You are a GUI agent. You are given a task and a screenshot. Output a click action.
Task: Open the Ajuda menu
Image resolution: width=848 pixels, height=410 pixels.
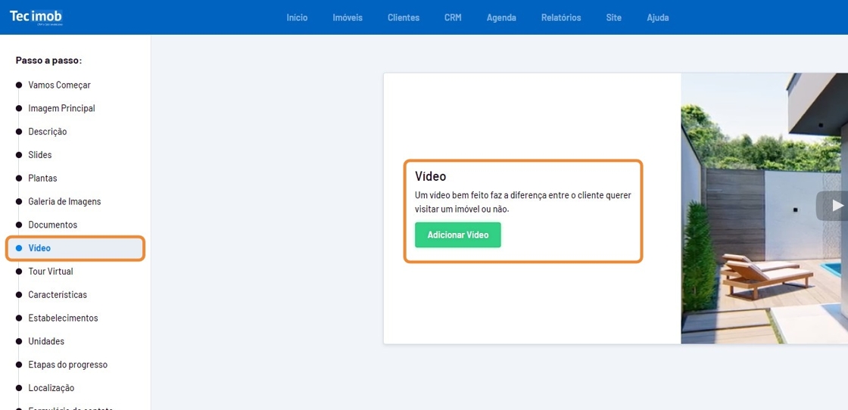coord(657,17)
